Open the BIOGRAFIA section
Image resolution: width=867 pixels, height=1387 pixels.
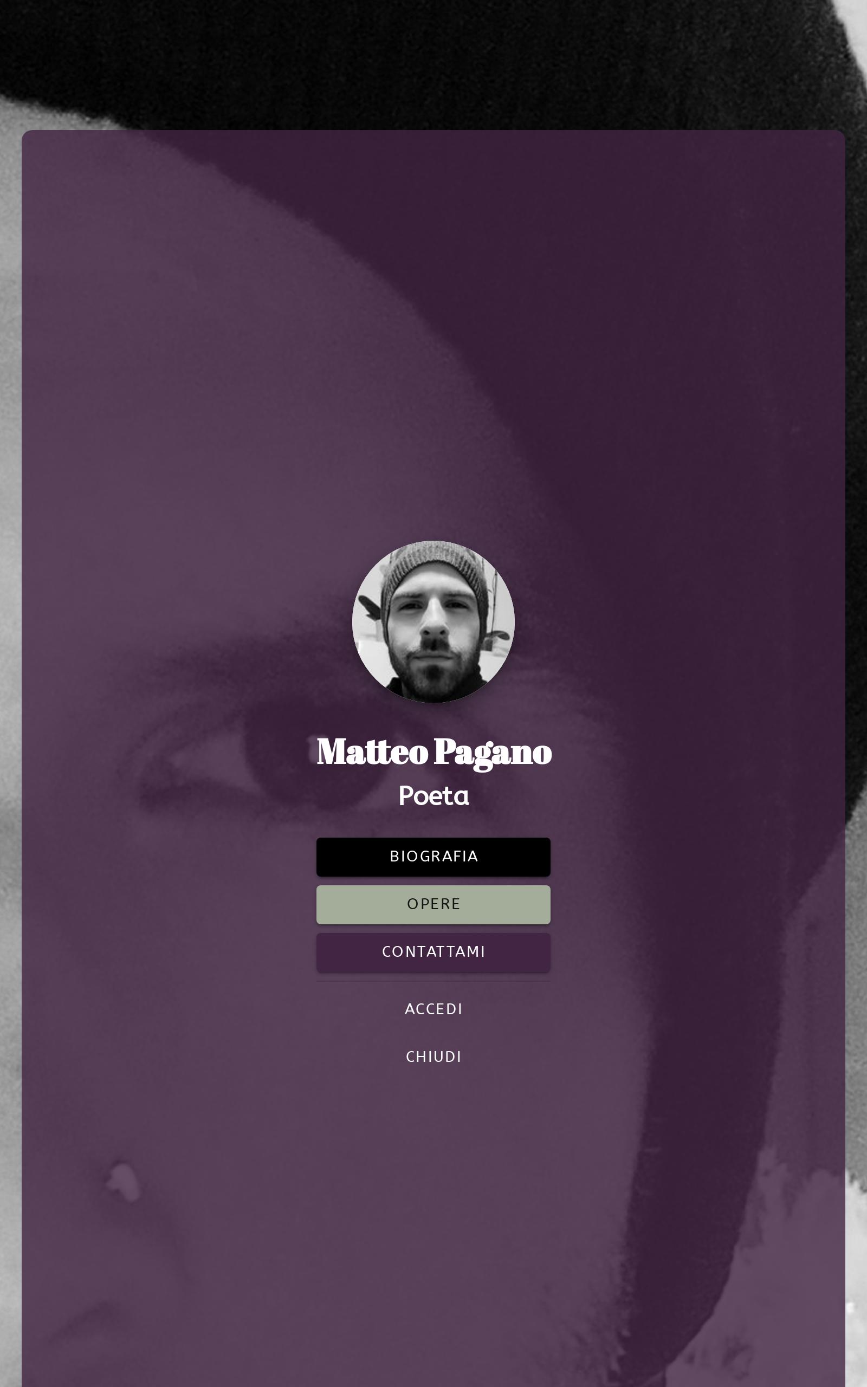pos(433,857)
